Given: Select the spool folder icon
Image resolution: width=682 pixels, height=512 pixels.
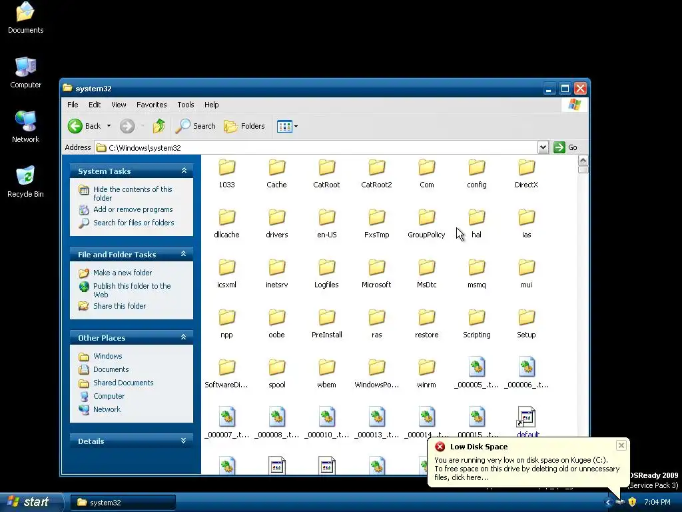Looking at the screenshot, I should coord(276,367).
